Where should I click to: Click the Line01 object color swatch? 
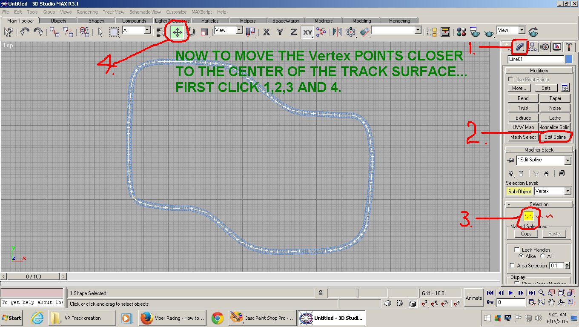[569, 59]
